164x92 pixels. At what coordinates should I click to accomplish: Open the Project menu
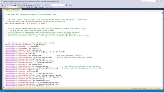point(15,3)
